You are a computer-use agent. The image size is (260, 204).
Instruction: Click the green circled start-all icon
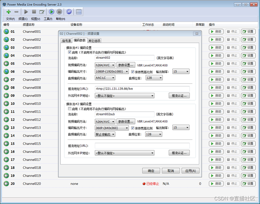point(52,12)
